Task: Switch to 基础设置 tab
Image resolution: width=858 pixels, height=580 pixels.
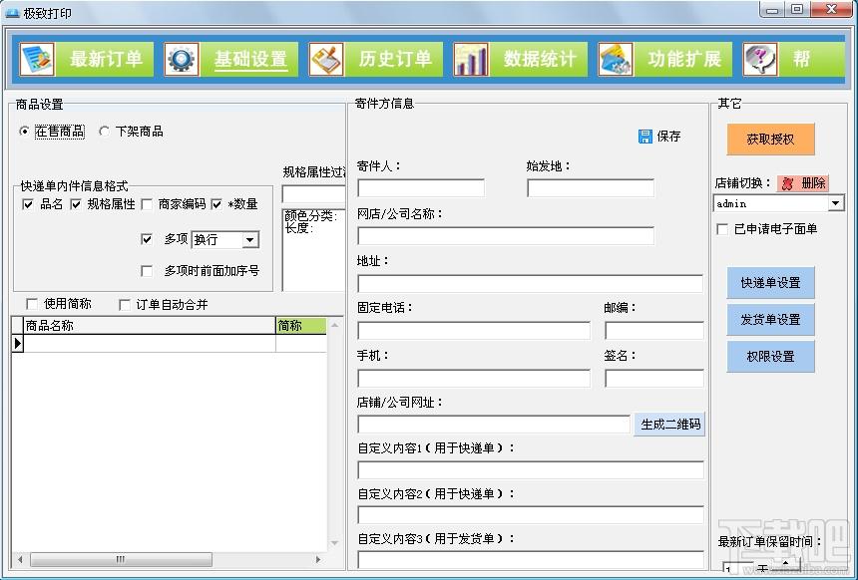Action: [x=250, y=59]
